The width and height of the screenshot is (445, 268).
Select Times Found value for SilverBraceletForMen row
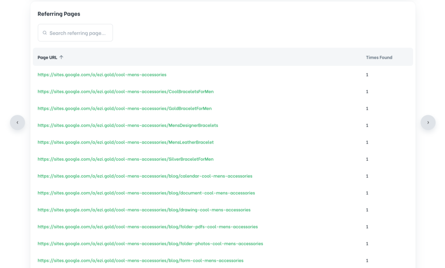point(367,159)
